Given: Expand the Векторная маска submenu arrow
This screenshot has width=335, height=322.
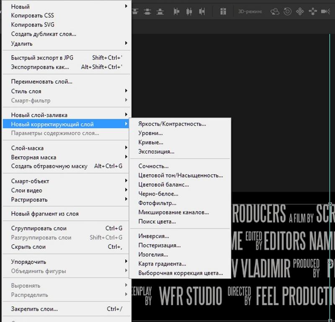Looking at the screenshot, I should click(126, 157).
